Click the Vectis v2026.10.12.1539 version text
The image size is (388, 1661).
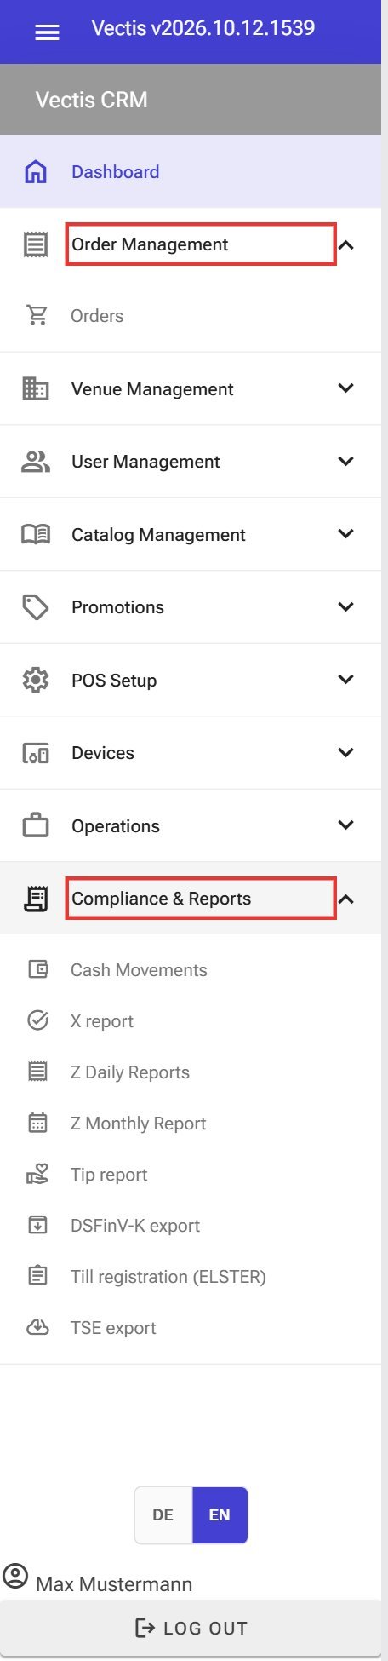(203, 28)
